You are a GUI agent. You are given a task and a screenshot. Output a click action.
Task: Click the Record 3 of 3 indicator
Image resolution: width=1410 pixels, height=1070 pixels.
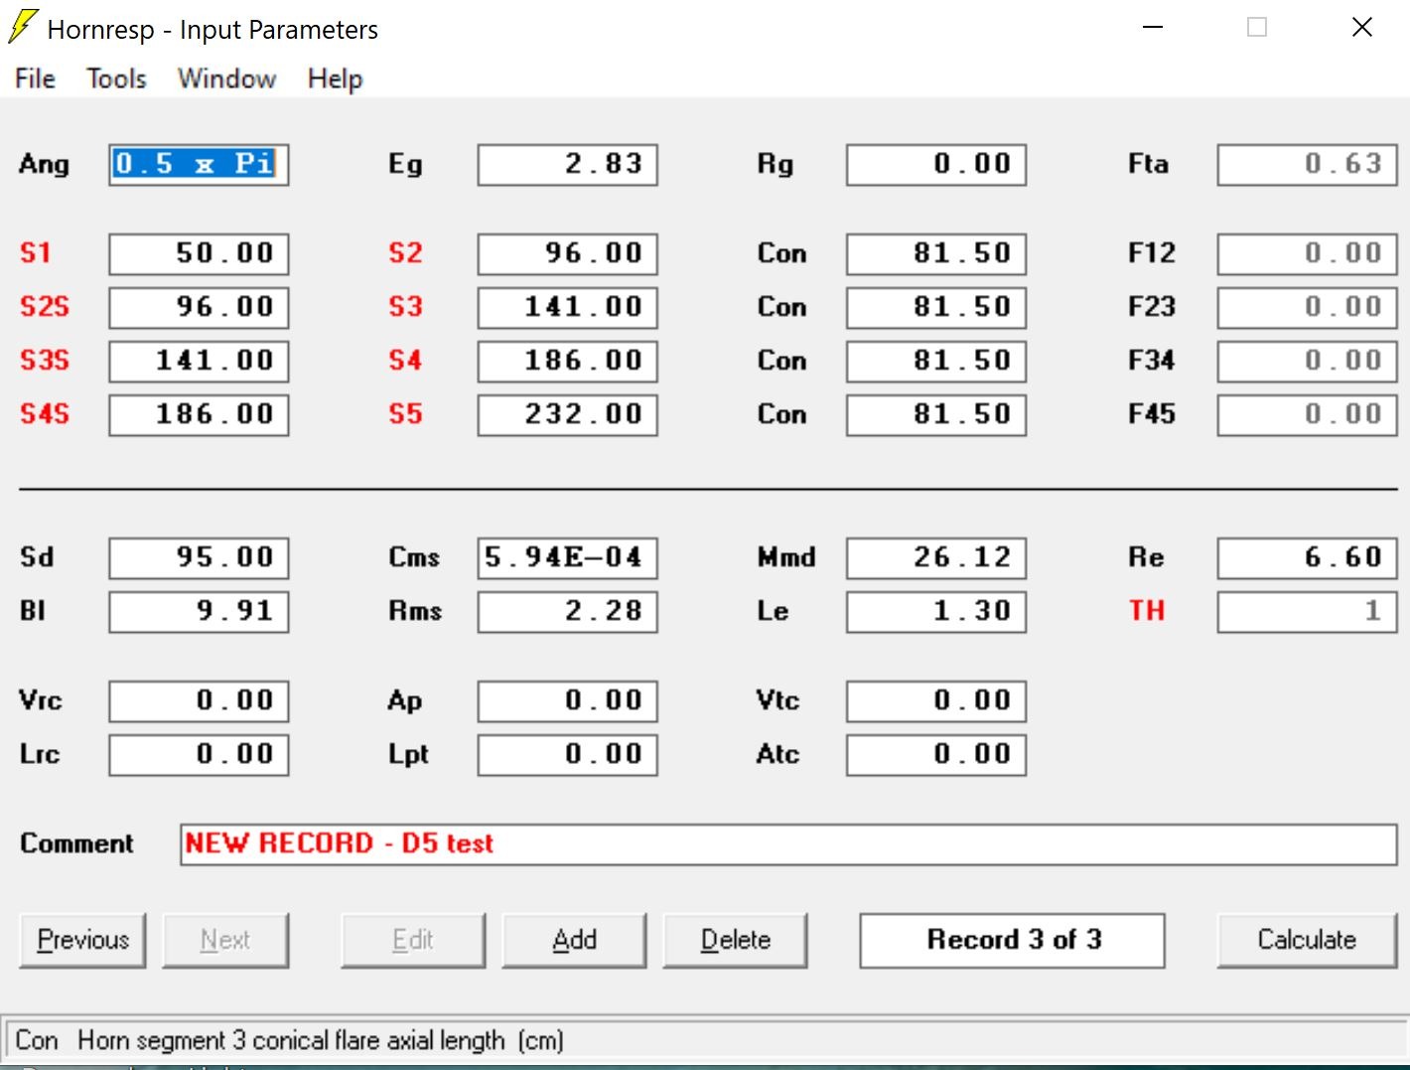pyautogui.click(x=1013, y=940)
